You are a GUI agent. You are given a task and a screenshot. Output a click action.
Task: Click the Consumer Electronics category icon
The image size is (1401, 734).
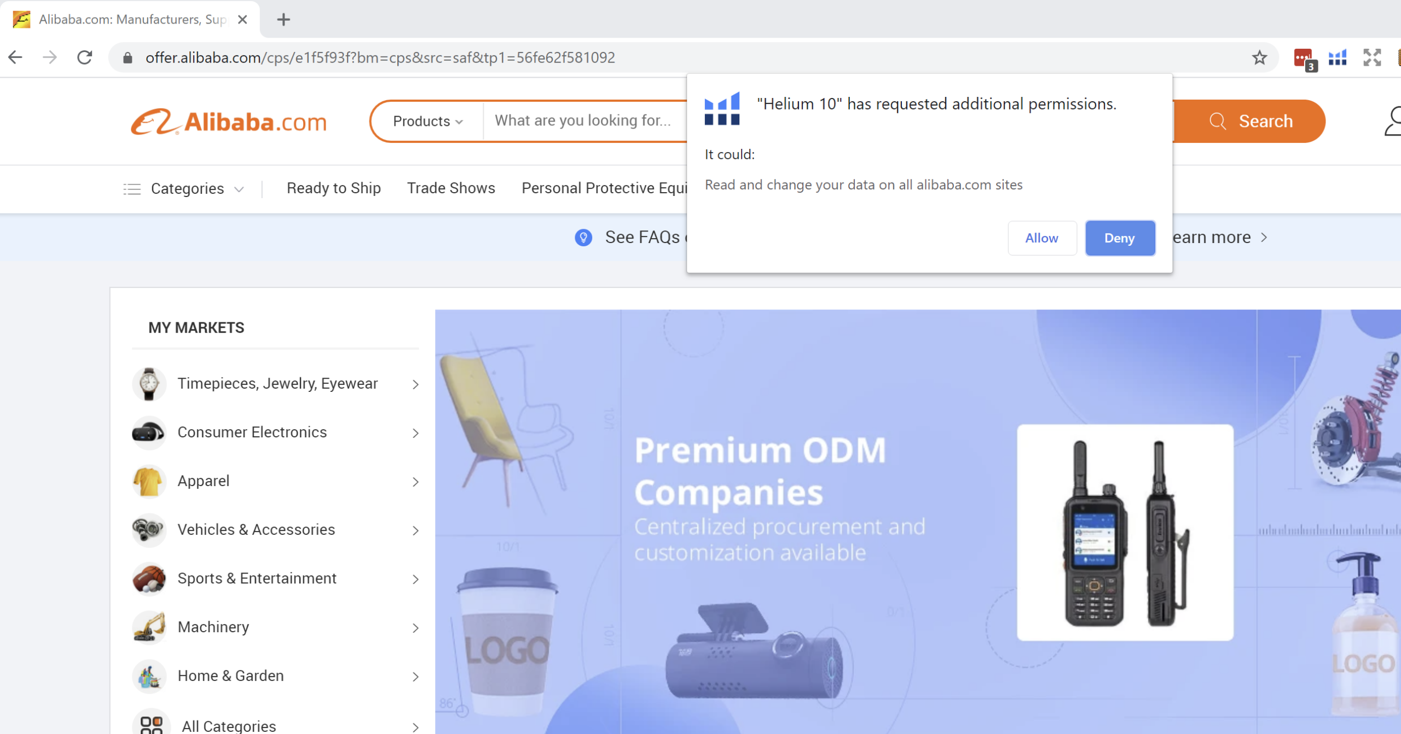(x=148, y=432)
